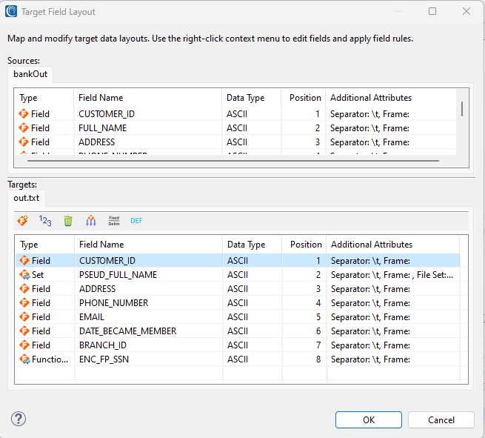Click the add new field icon

point(24,220)
